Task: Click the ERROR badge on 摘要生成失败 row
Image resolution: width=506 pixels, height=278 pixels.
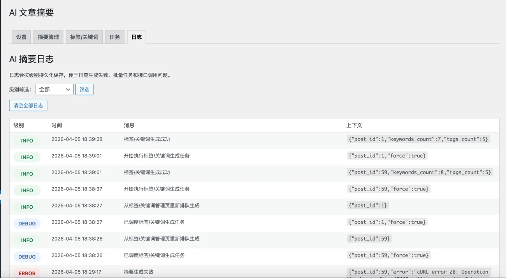Action: [27, 273]
